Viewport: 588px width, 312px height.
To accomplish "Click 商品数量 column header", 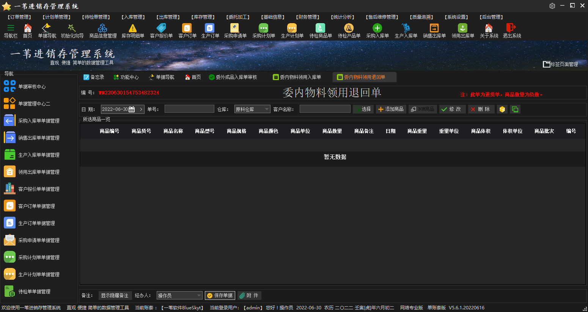I will [x=332, y=131].
